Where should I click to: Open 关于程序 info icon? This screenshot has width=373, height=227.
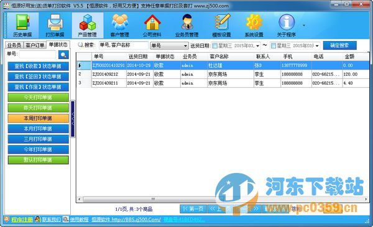pos(287,25)
